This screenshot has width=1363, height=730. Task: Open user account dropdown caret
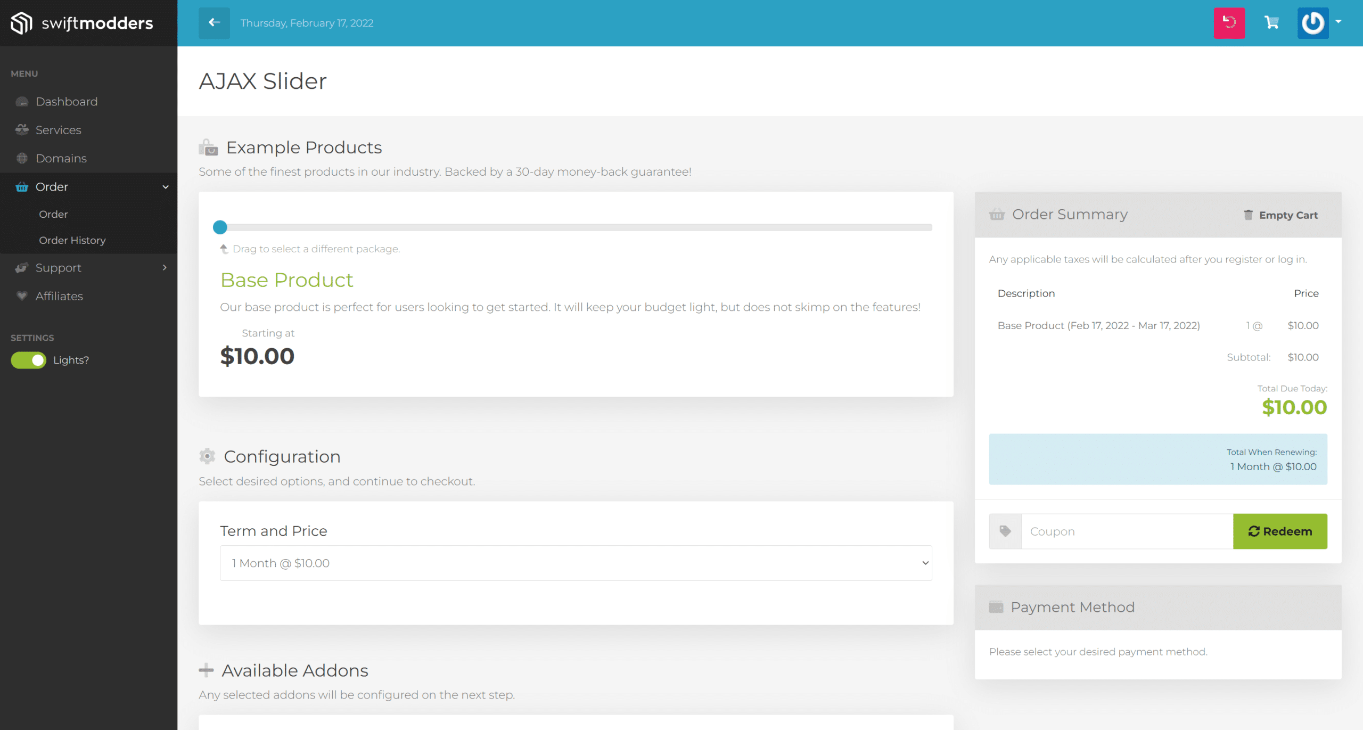point(1339,22)
